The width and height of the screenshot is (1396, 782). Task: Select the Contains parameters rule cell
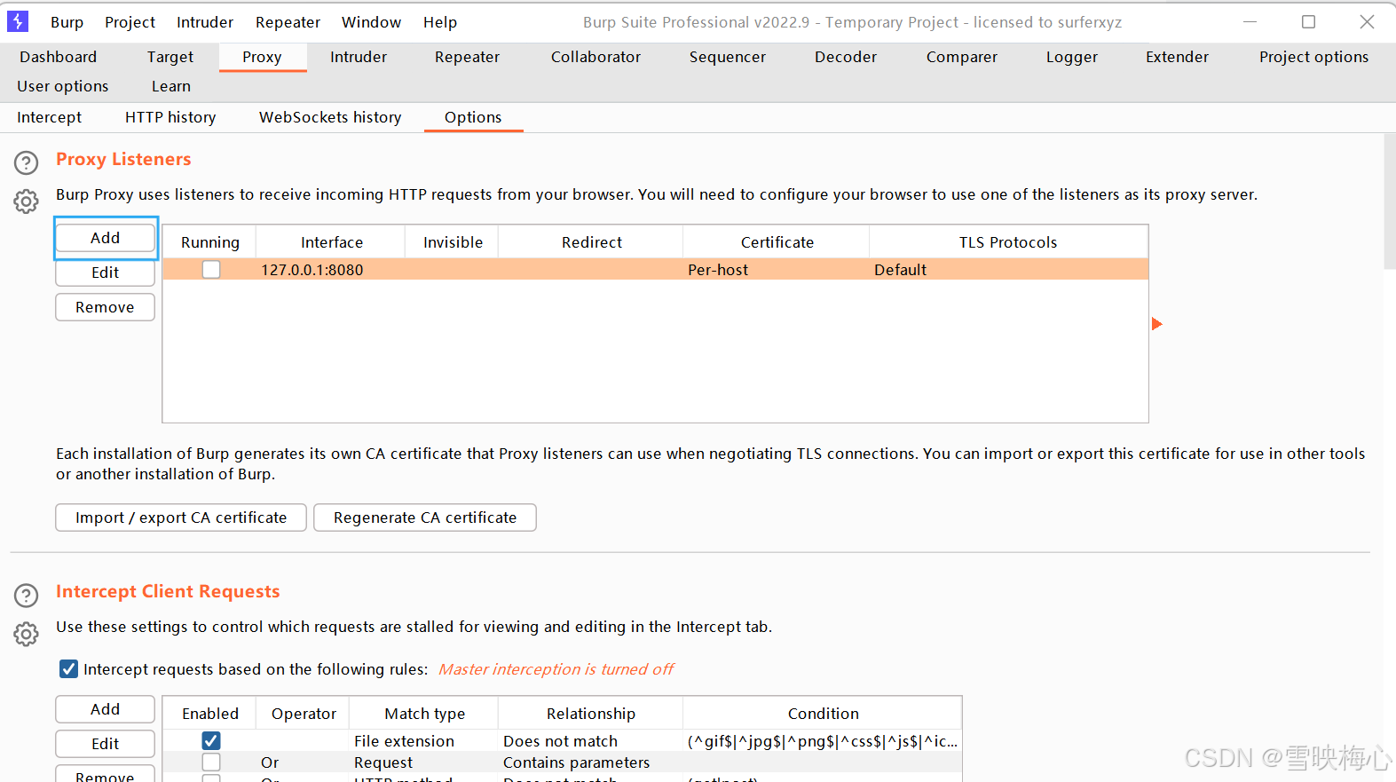[x=591, y=762]
